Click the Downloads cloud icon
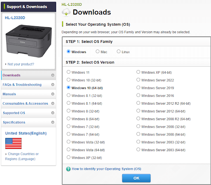 (66, 12)
